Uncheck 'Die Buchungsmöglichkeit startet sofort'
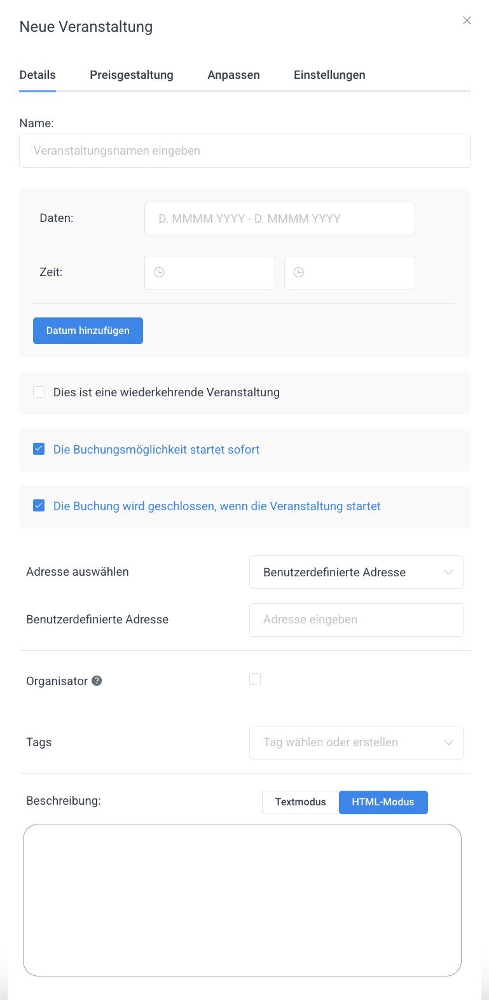The width and height of the screenshot is (489, 1000). 39,449
